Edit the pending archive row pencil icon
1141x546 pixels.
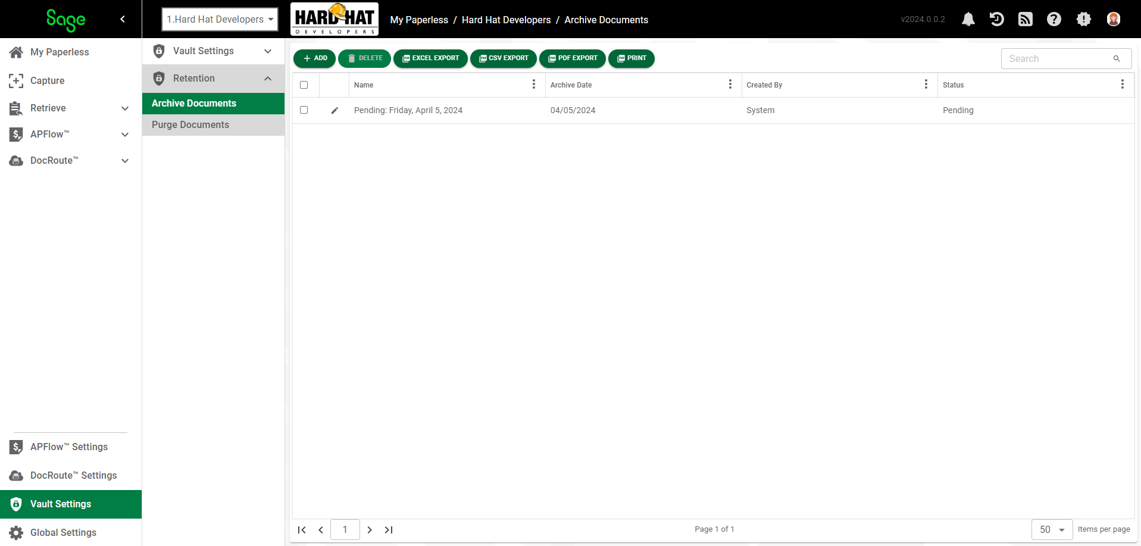click(x=335, y=110)
